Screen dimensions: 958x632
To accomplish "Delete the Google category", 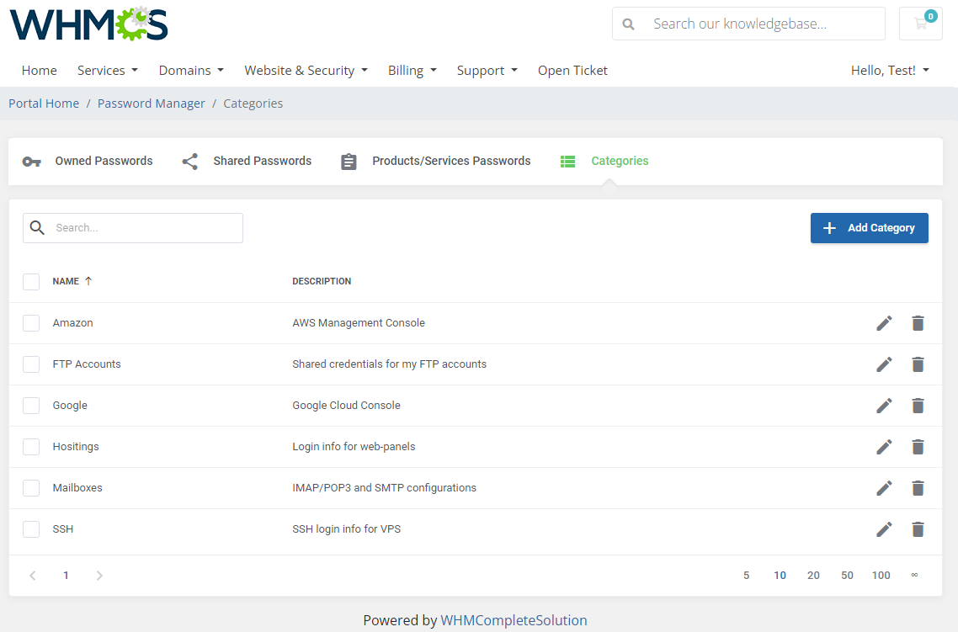I will 918,406.
